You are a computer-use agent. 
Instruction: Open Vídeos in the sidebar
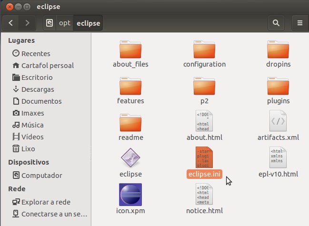46,137
